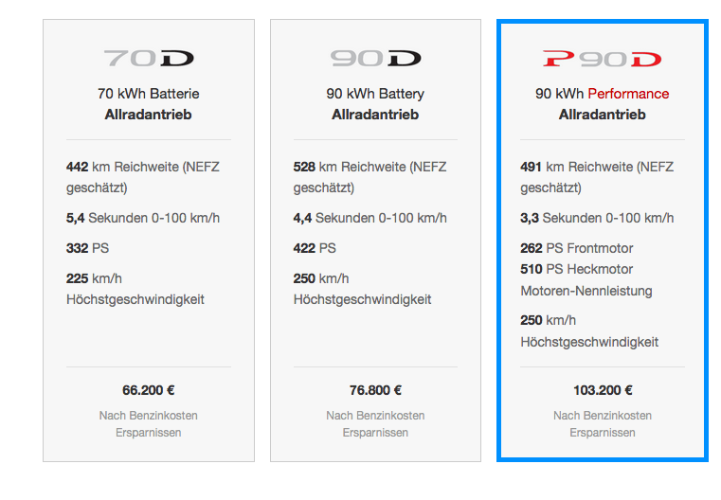Click the 491 km Reichweite spec

click(597, 176)
